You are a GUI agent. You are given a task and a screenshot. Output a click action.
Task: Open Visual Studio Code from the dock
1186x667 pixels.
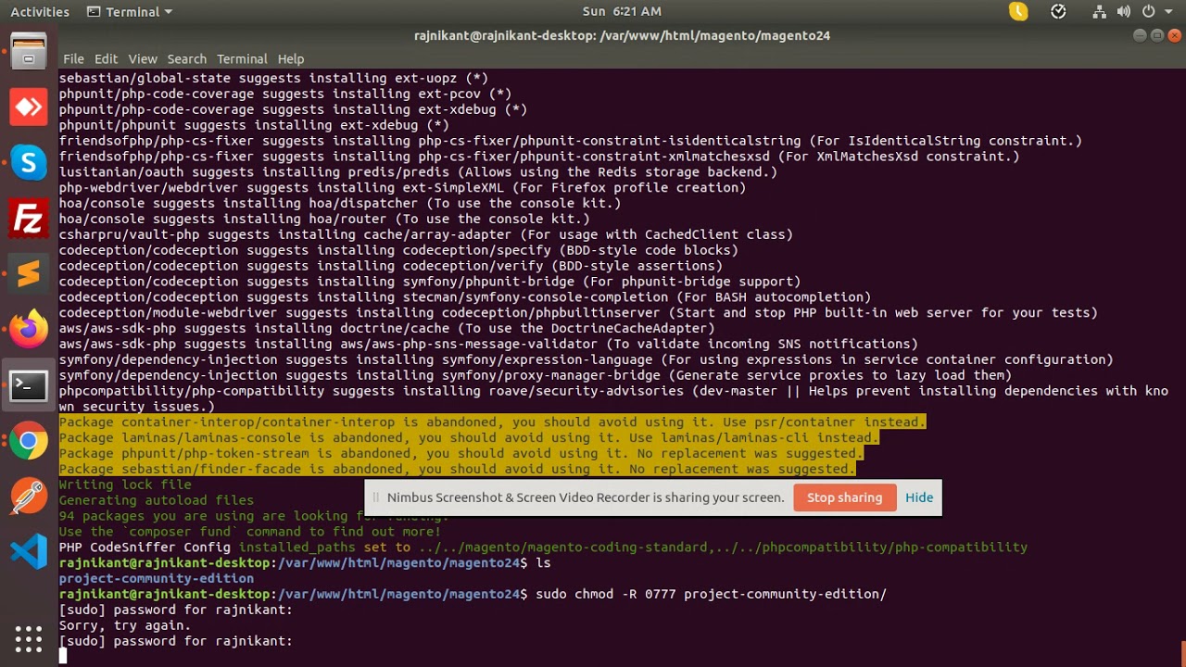[29, 553]
